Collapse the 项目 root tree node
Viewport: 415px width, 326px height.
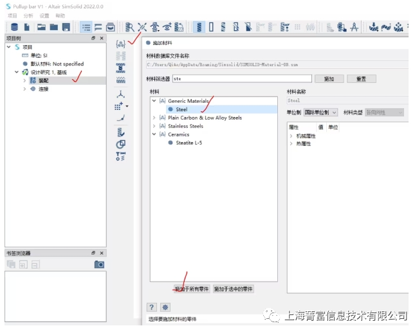[9, 47]
